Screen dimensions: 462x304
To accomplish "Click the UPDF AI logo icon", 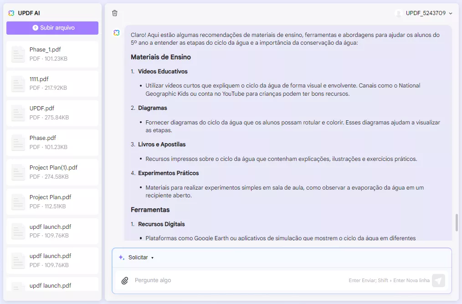I will [x=11, y=13].
